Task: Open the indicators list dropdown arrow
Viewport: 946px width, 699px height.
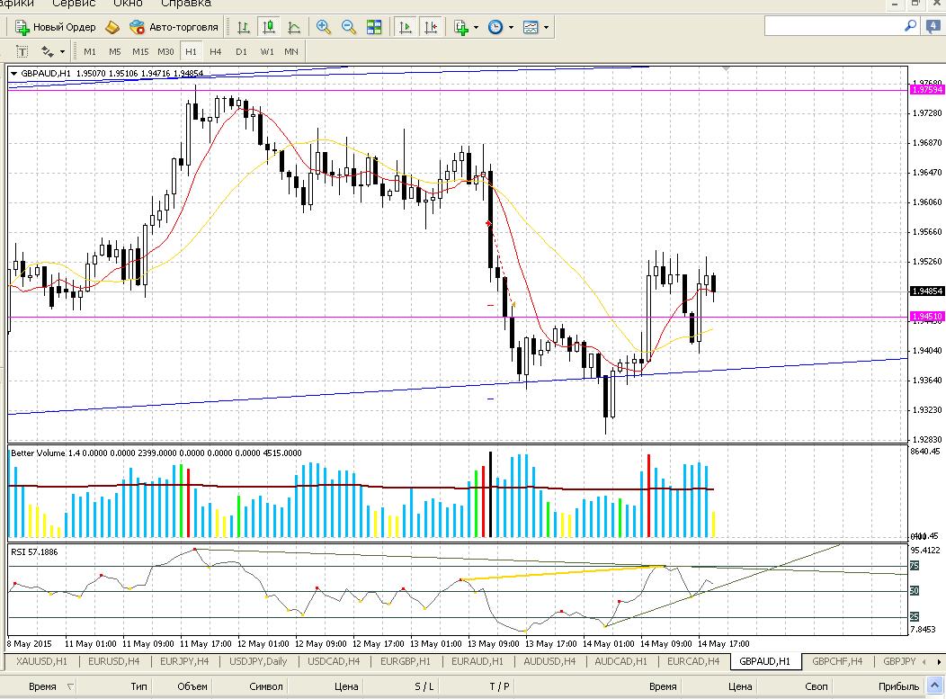Action: [476, 27]
